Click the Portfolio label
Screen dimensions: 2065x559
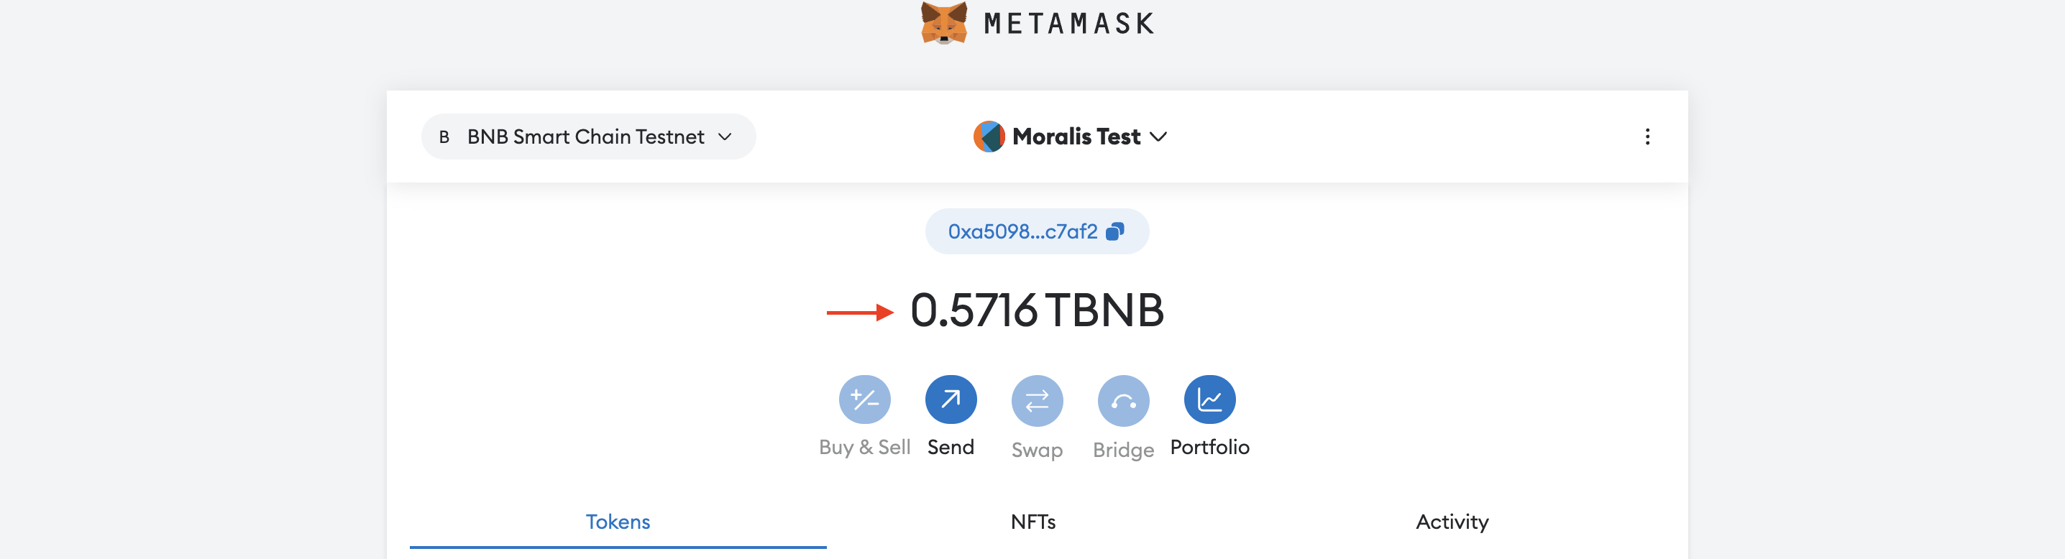click(1209, 447)
